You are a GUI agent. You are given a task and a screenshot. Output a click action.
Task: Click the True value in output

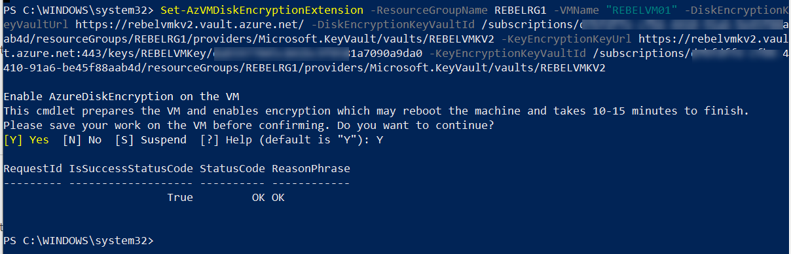tap(180, 198)
